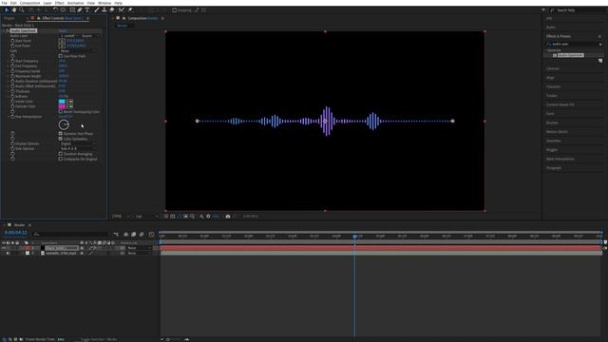Image resolution: width=608 pixels, height=342 pixels.
Task: Select the Clone Stamp tool
Action: coord(104,10)
